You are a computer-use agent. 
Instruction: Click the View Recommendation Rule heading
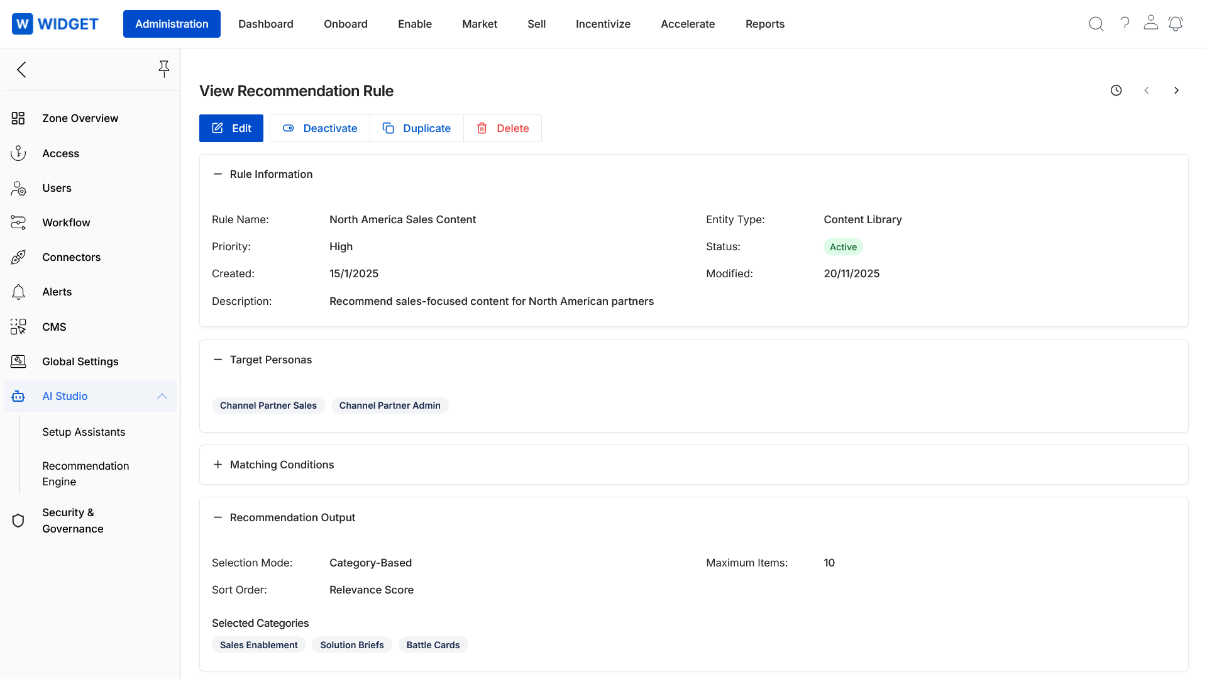click(x=296, y=91)
